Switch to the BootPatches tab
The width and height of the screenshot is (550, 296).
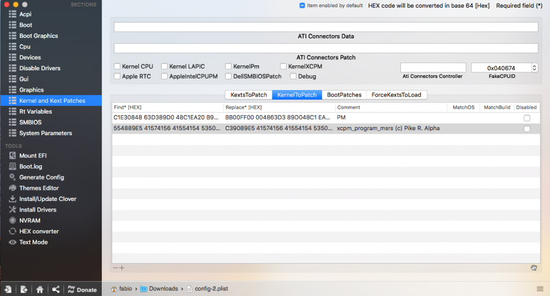[344, 95]
